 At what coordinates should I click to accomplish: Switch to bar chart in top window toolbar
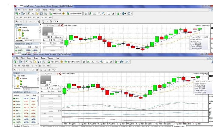pos(86,14)
